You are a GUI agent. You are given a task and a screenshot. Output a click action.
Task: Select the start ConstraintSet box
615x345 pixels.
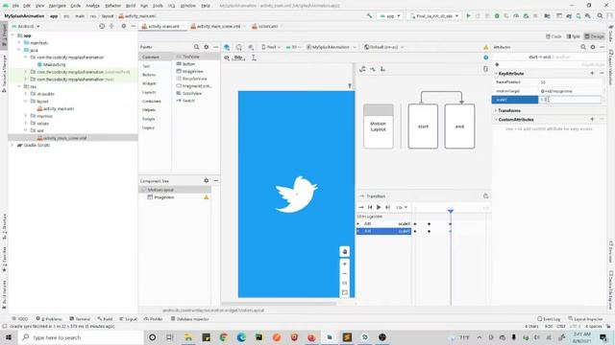(423, 126)
